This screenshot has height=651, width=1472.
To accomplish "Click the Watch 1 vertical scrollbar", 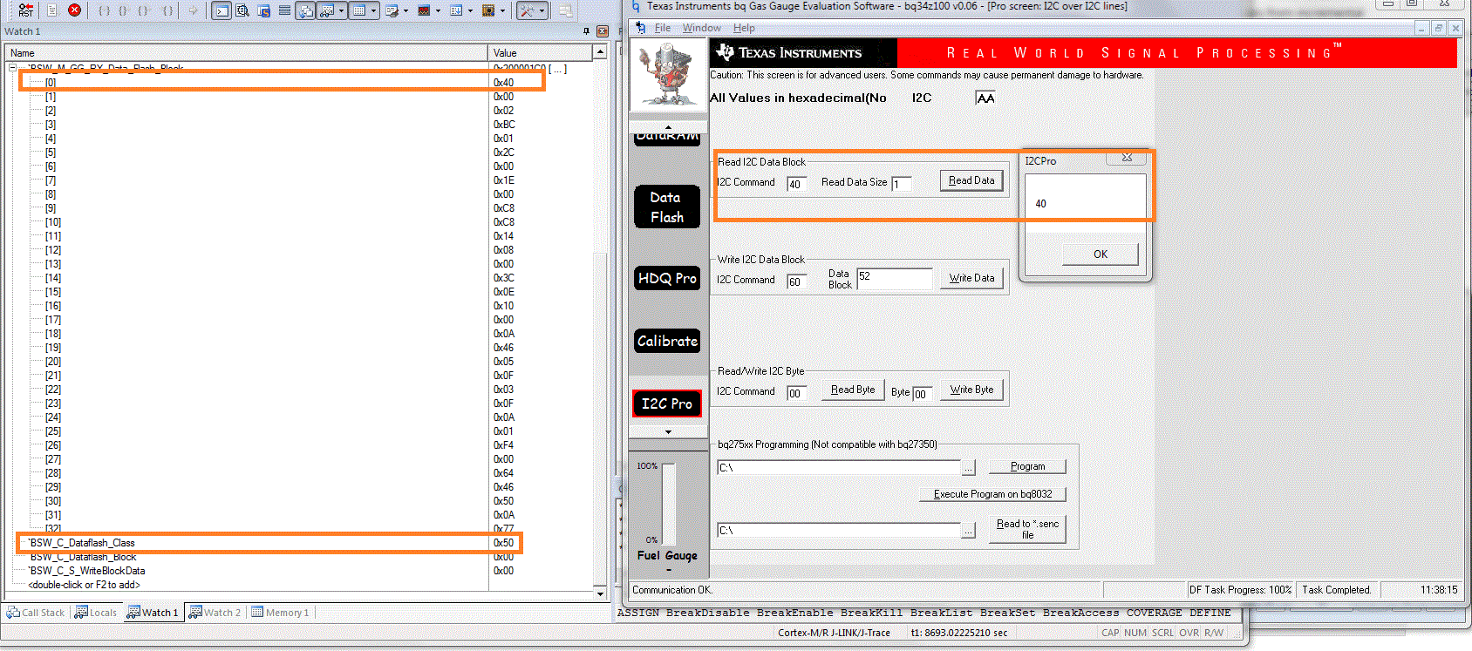I will [600, 322].
